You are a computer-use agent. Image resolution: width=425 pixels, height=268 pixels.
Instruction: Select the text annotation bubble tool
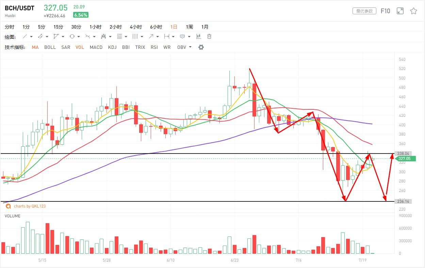[x=182, y=36]
